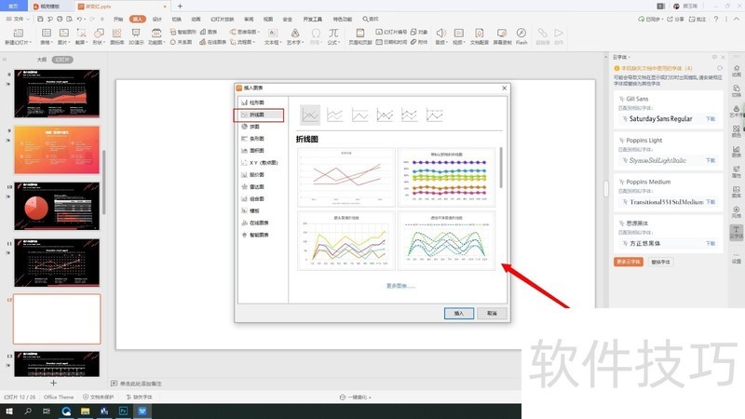
Task: Choose the first basic line chart subtype
Action: tap(310, 115)
